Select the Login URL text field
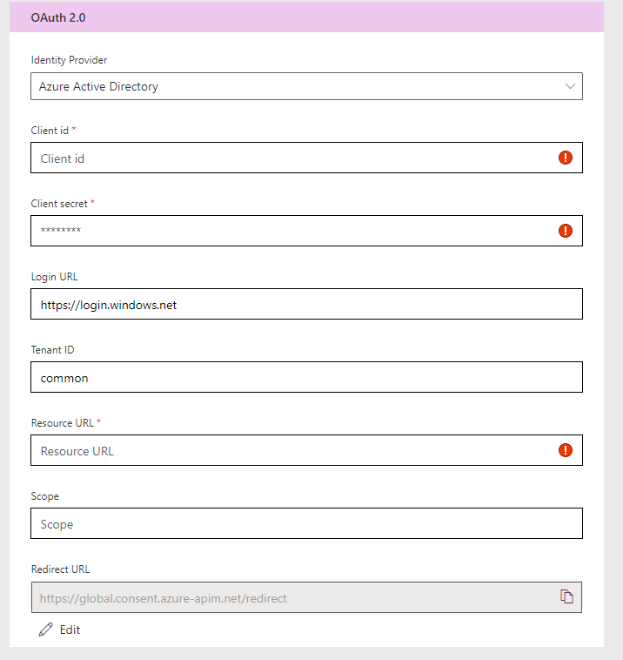Screen dimensions: 623x660 pos(306,304)
